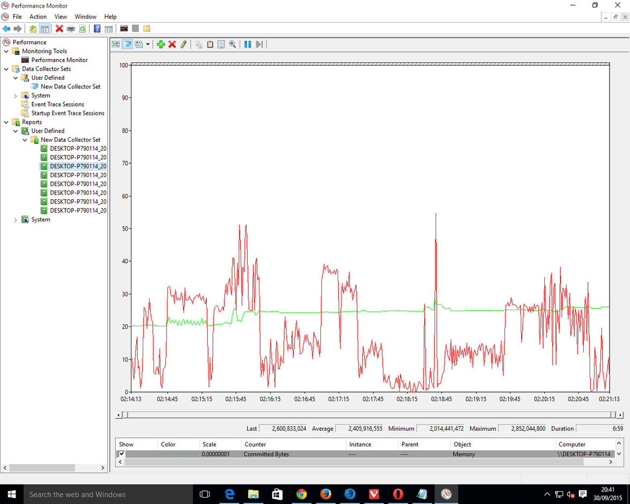630x504 pixels.
Task: Click the Print icon in the top toolbar
Action: pos(71,29)
